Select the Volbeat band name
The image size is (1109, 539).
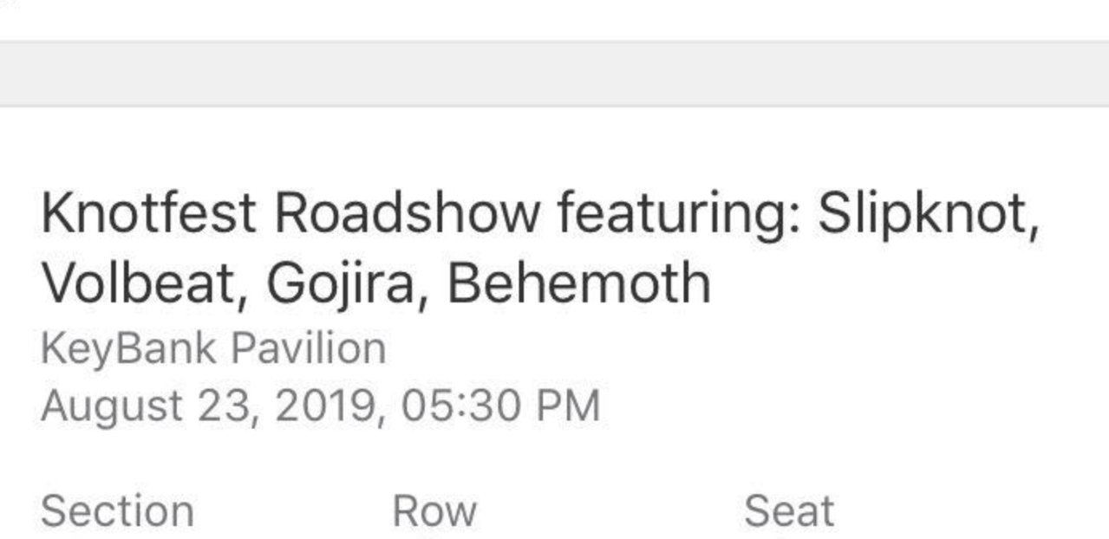coord(137,282)
